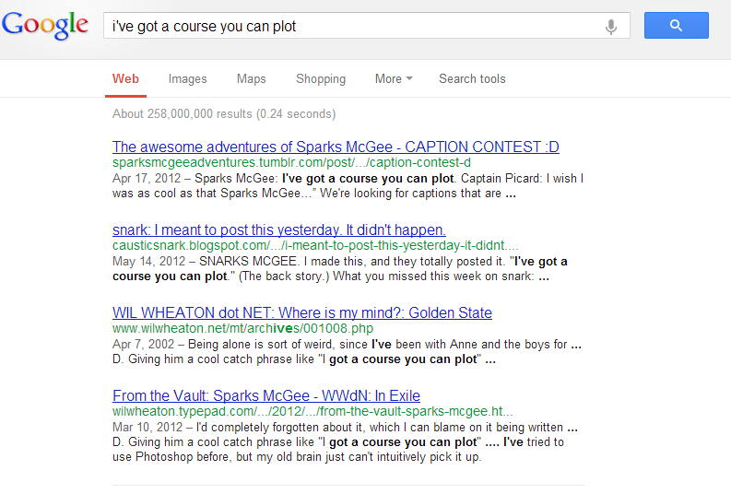
Task: Click the blue magnifier search button
Action: pyautogui.click(x=677, y=25)
